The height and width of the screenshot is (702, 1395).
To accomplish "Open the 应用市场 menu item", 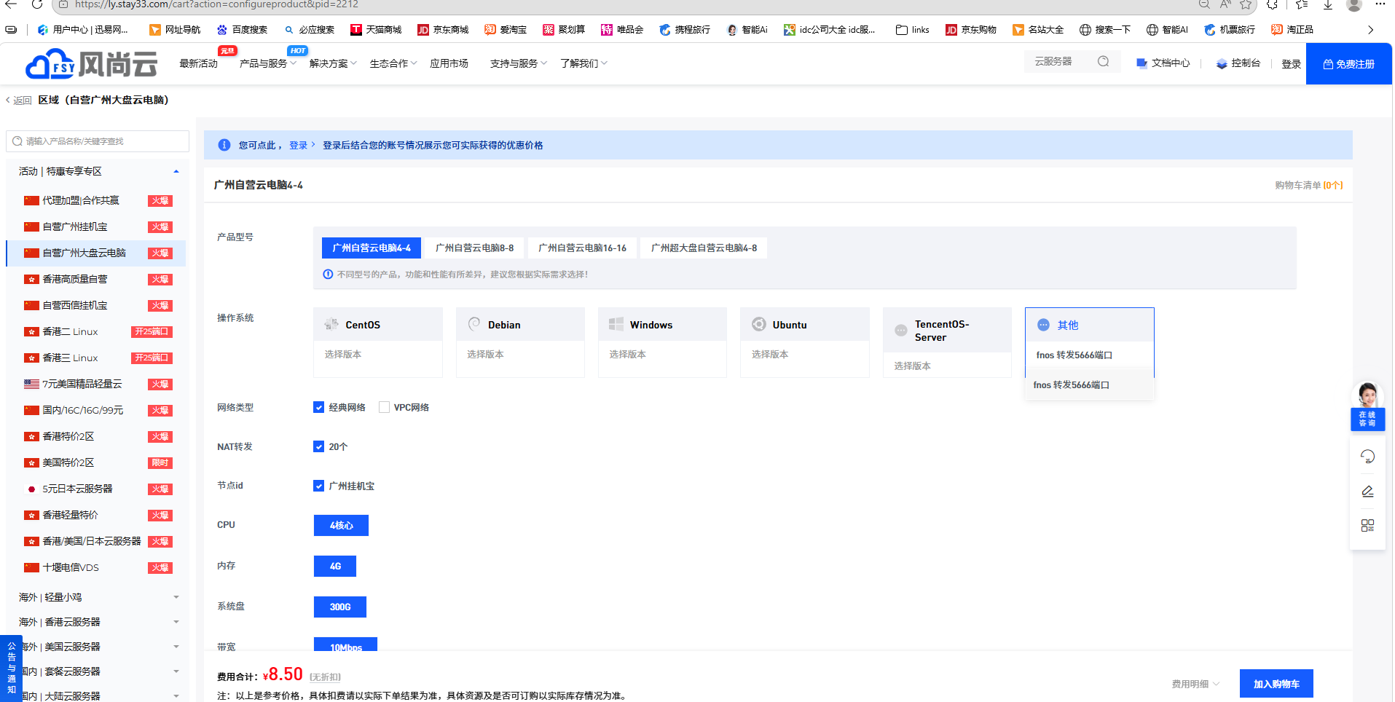I will point(449,64).
